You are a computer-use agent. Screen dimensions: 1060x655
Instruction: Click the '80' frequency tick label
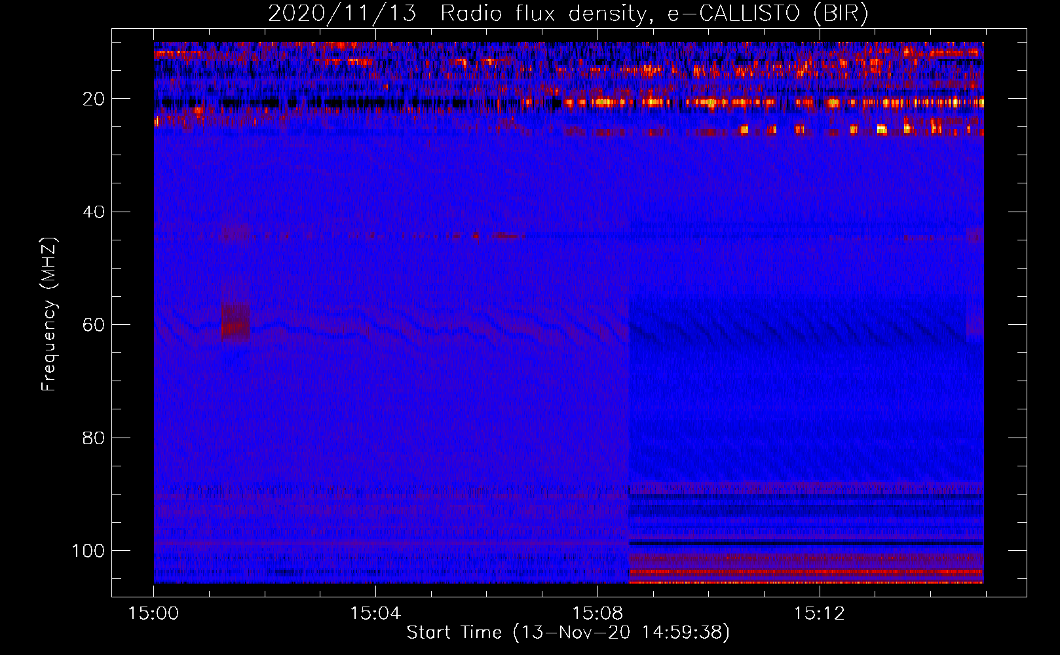coord(94,438)
